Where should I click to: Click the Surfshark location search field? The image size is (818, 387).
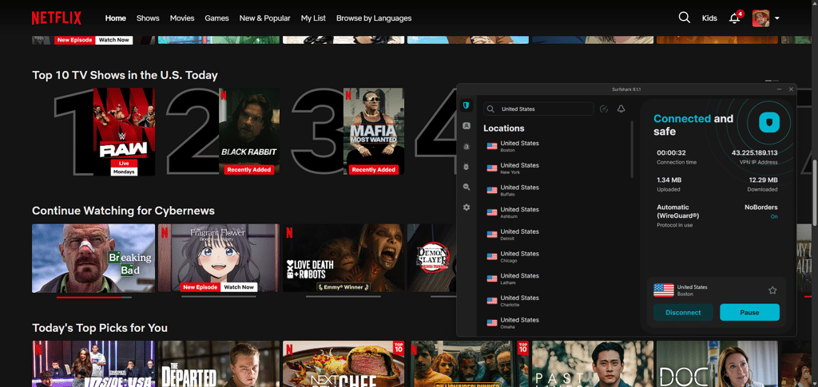coord(538,109)
